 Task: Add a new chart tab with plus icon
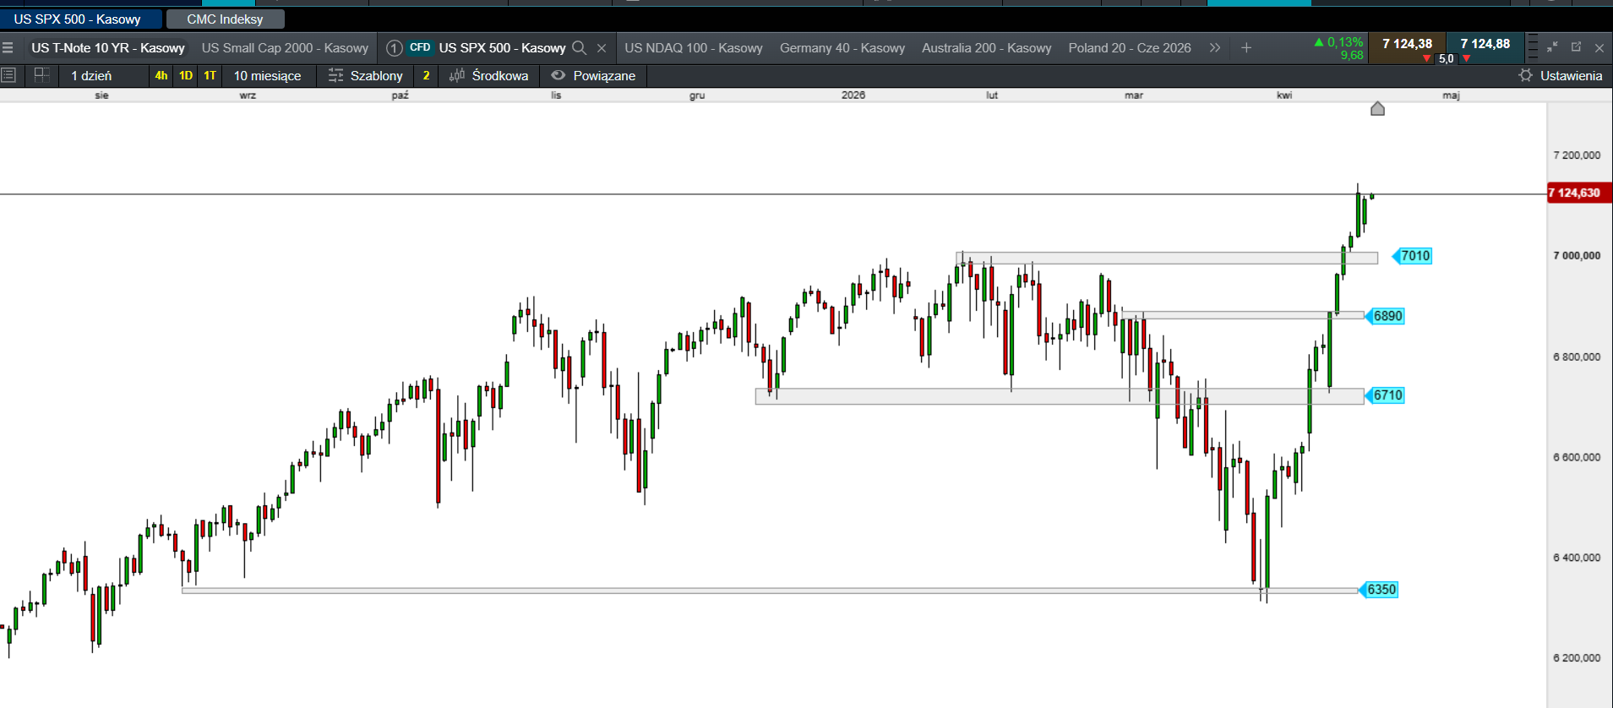[x=1245, y=48]
